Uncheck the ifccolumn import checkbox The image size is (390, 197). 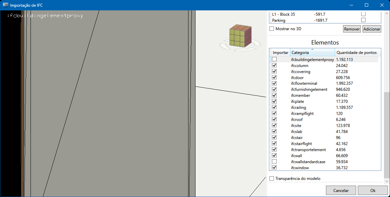pos(274,65)
